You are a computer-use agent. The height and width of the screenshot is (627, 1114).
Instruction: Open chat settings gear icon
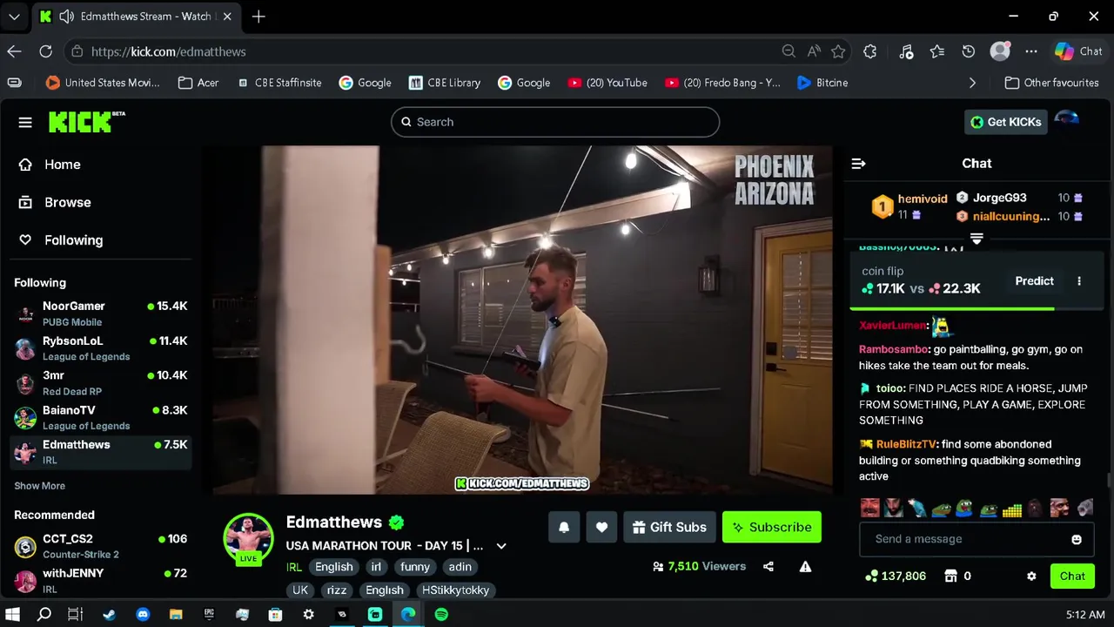pos(1031,576)
